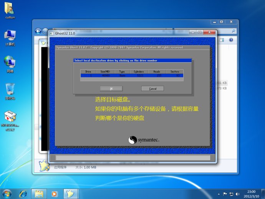Open Action Center flag icon in tray
This screenshot has width=265, height=199.
pos(225,194)
